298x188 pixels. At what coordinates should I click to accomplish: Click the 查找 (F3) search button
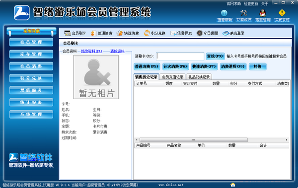(215, 56)
